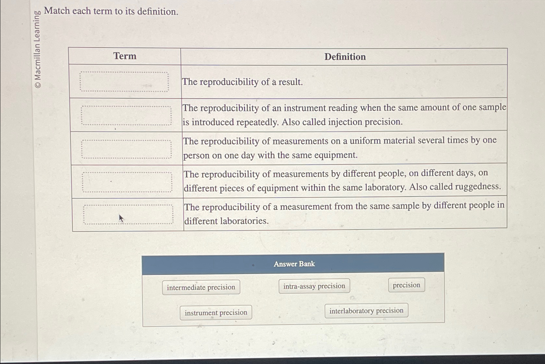This screenshot has width=545, height=364.
Task: Click the Term column header
Action: point(125,57)
